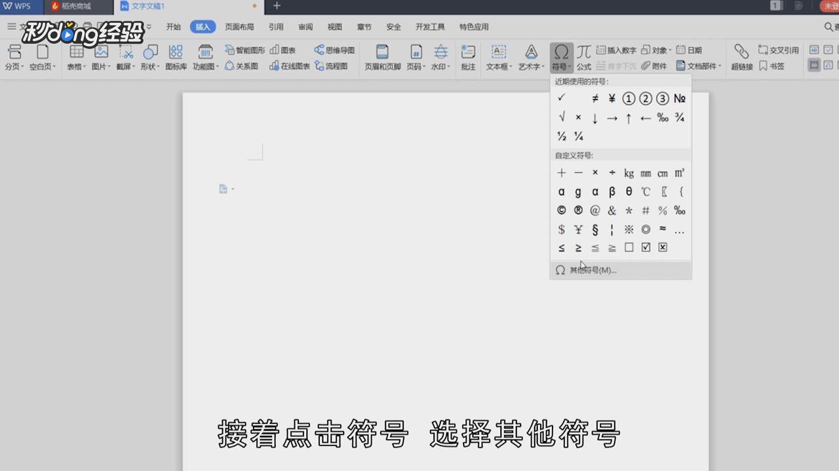Choose 其他符号(M)... in the symbol menu
The height and width of the screenshot is (471, 839).
tap(621, 270)
